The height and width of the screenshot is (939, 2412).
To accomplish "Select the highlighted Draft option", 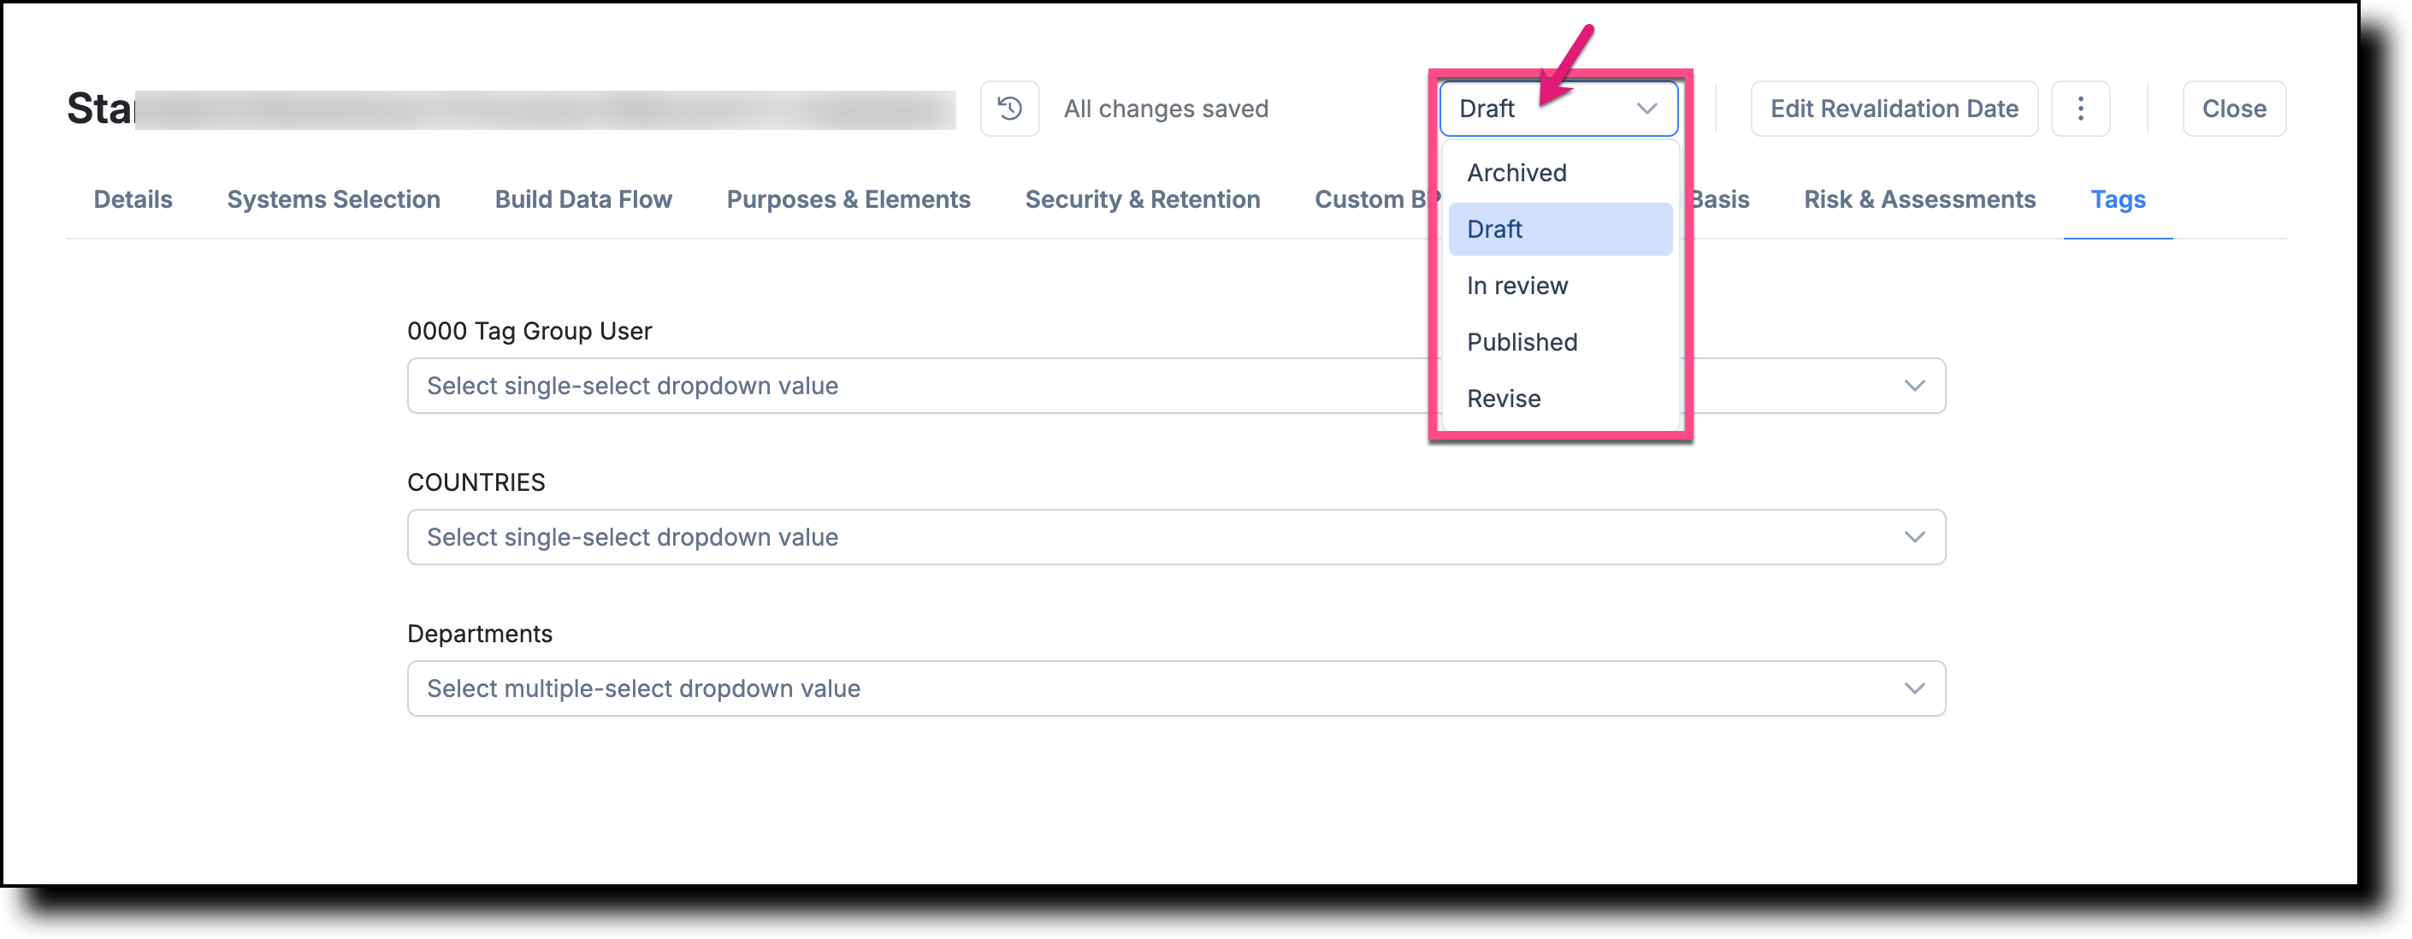I will [1560, 229].
